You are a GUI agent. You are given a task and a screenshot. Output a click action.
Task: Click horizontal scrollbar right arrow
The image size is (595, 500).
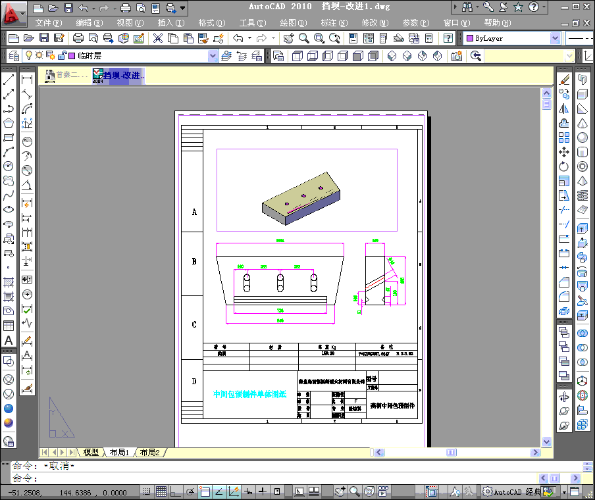click(535, 452)
